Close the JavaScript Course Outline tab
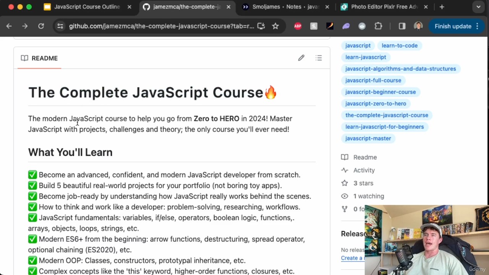Image resolution: width=489 pixels, height=275 pixels. pos(129,6)
